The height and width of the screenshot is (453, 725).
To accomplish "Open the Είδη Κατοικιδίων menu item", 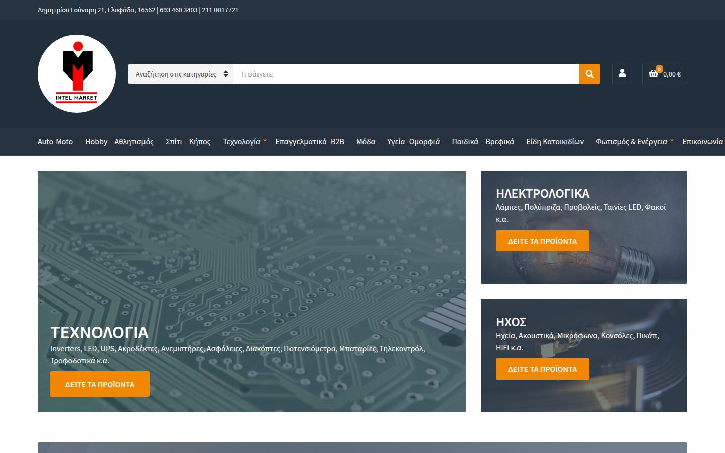I will click(x=555, y=142).
